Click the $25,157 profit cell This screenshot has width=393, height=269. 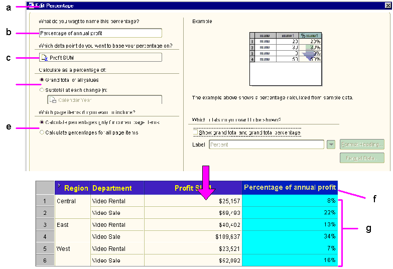(193, 201)
